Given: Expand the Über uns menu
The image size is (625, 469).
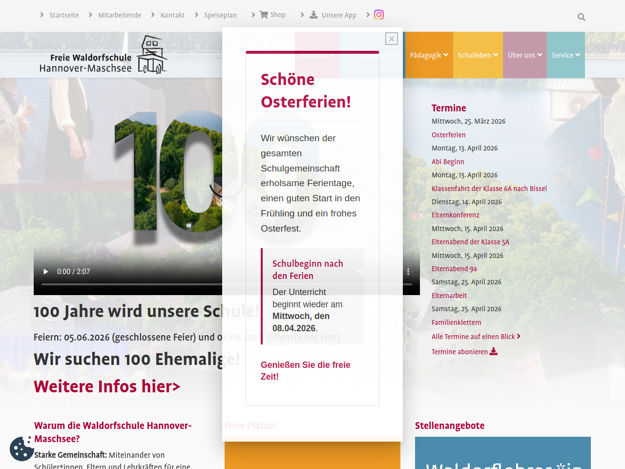Looking at the screenshot, I should pyautogui.click(x=524, y=55).
